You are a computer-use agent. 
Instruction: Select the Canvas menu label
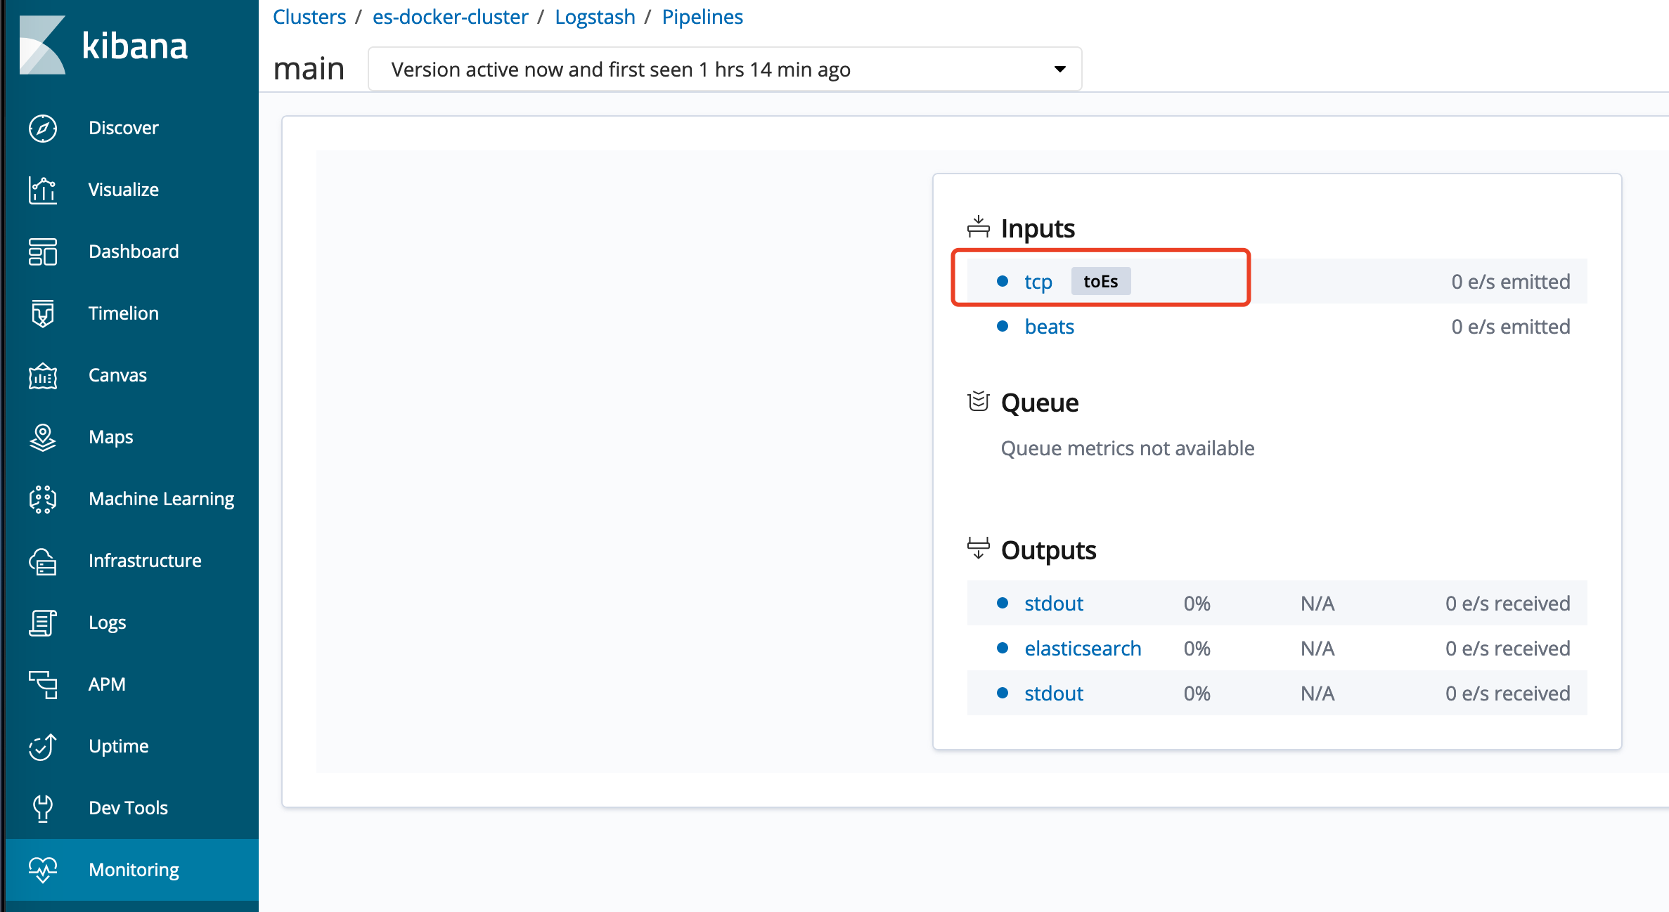click(x=117, y=375)
